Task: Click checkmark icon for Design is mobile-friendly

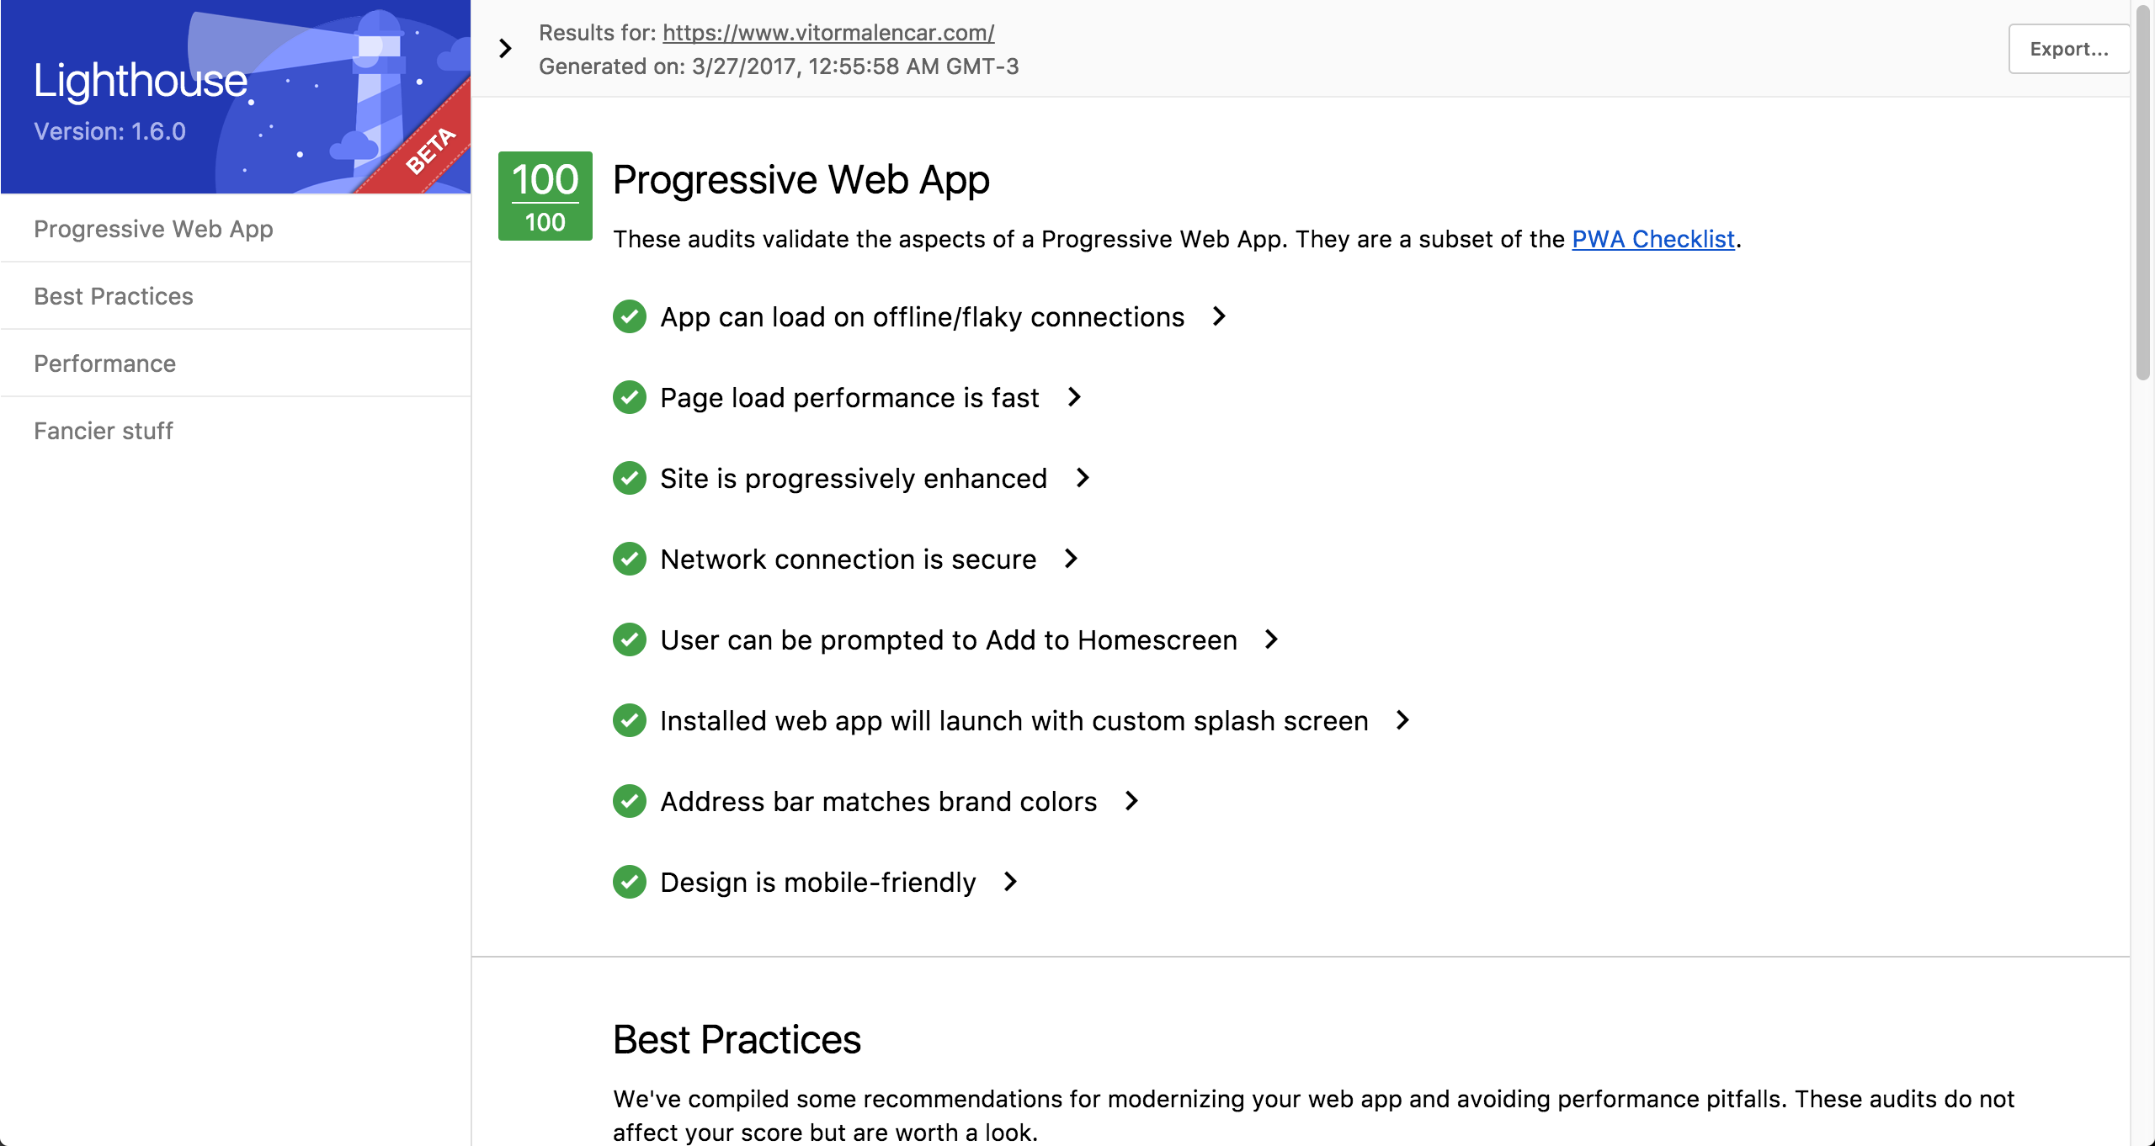Action: (x=629, y=883)
